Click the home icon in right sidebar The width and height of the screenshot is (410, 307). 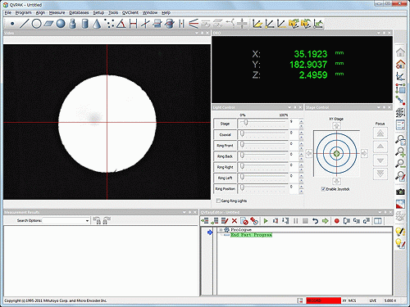coord(400,52)
